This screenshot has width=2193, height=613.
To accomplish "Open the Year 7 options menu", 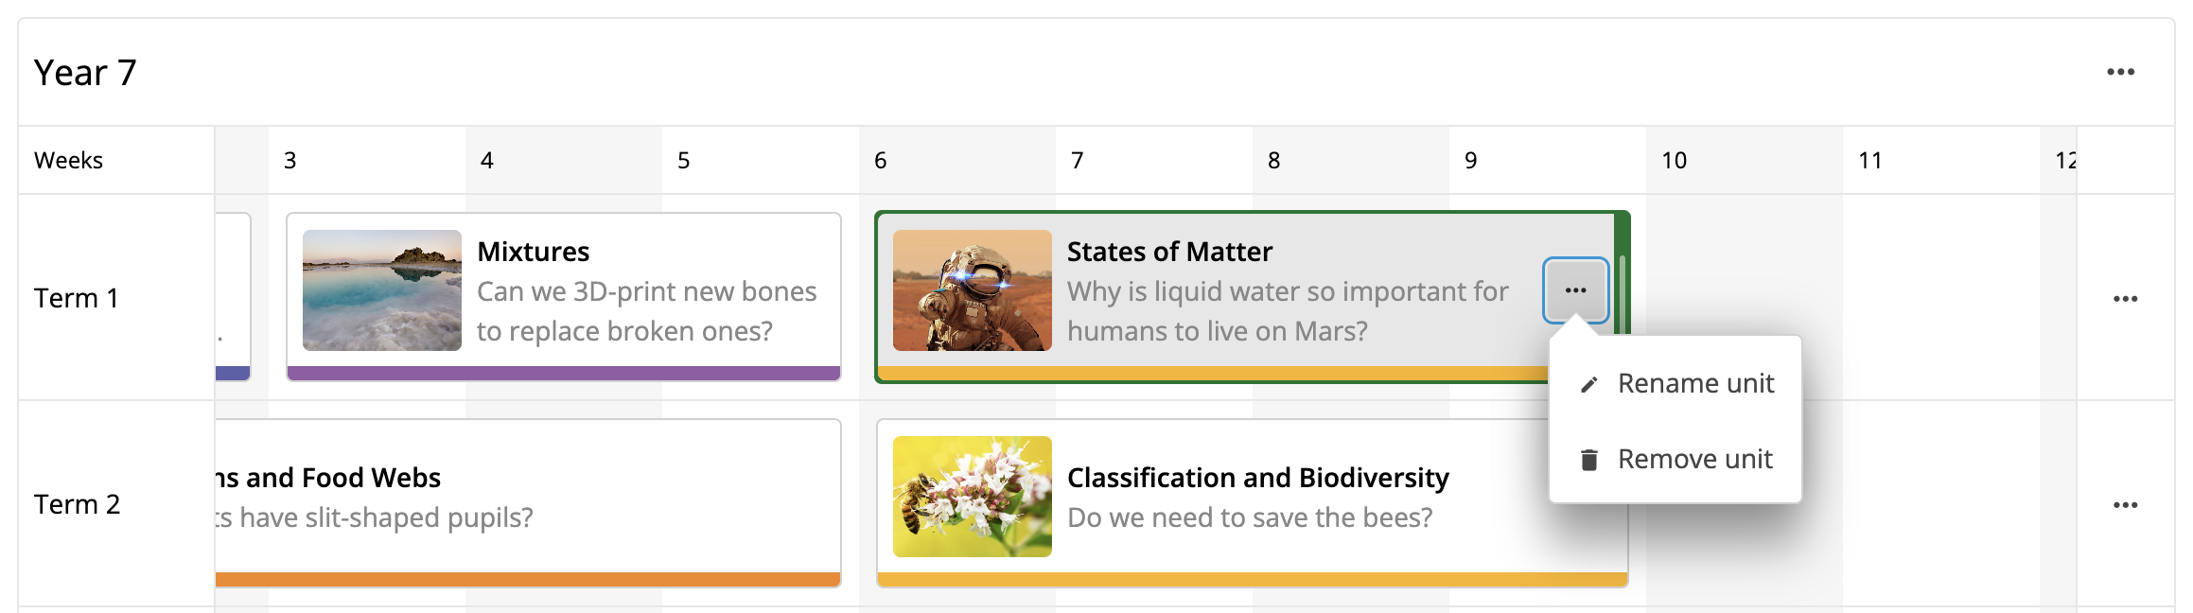I will point(2120,73).
